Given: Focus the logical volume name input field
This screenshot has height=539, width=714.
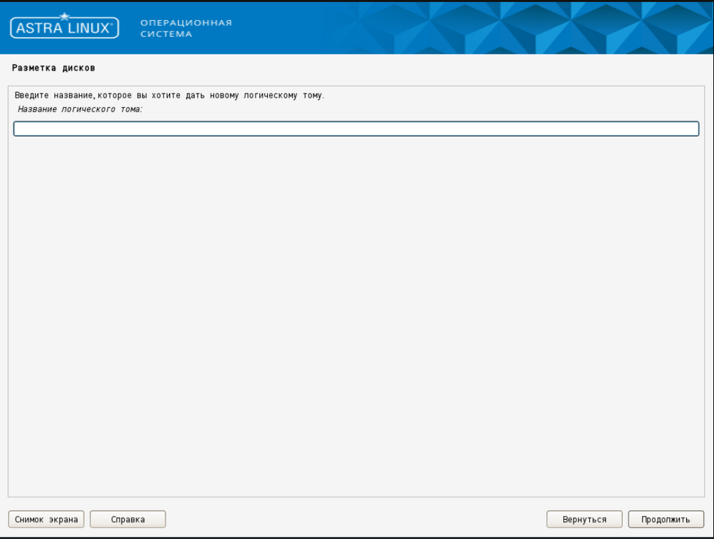Looking at the screenshot, I should tap(356, 129).
